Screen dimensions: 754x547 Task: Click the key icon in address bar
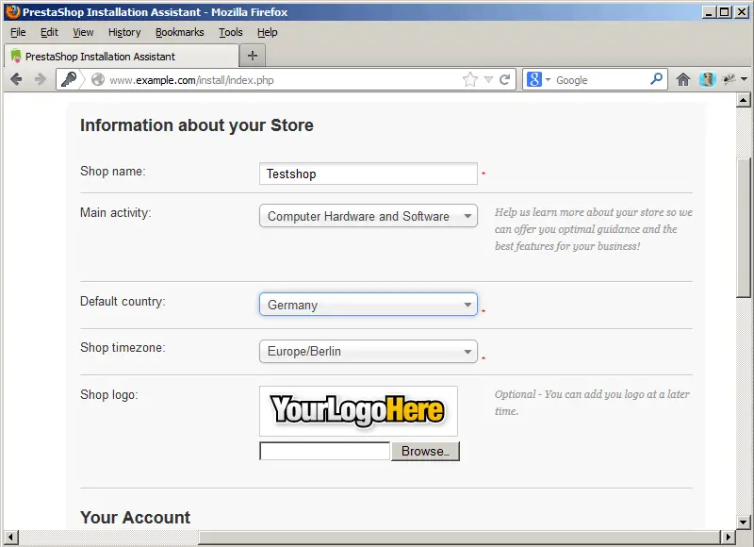pyautogui.click(x=69, y=79)
